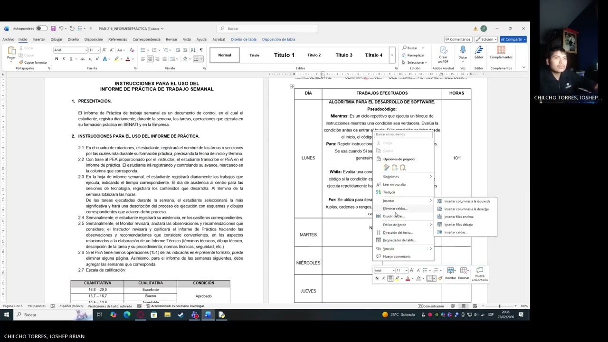608x342 pixels.
Task: Apply red font color in ribbon
Action: tap(127, 59)
